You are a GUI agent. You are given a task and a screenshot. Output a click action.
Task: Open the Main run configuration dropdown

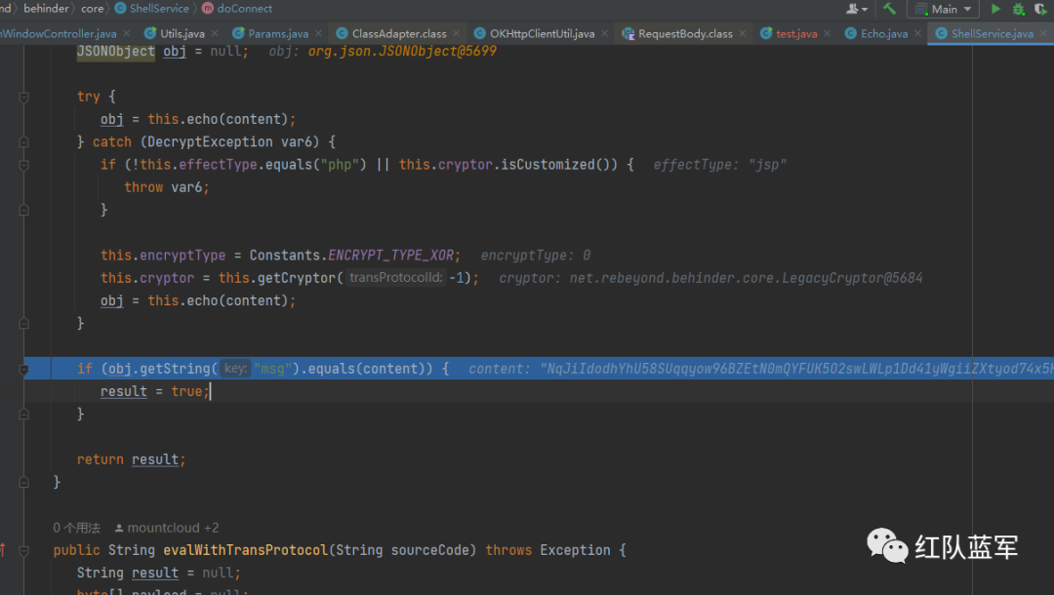(944, 9)
